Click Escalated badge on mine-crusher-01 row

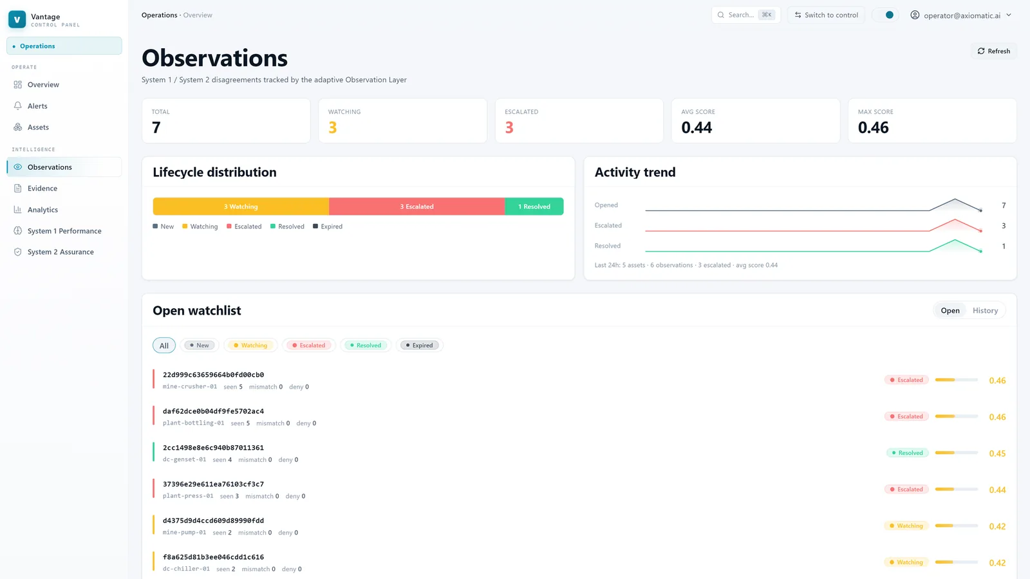(x=906, y=380)
